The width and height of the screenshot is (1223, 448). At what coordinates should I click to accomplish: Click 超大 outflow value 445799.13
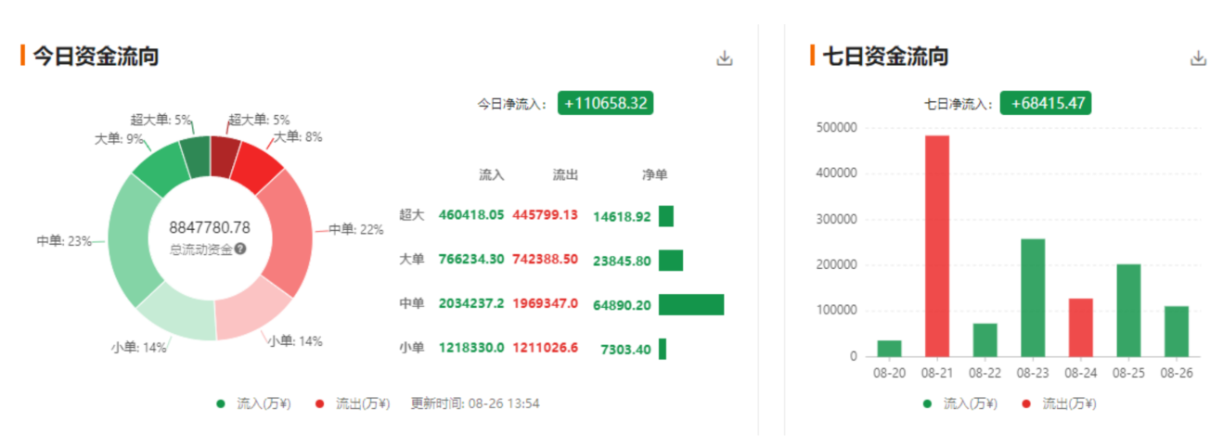pyautogui.click(x=546, y=215)
